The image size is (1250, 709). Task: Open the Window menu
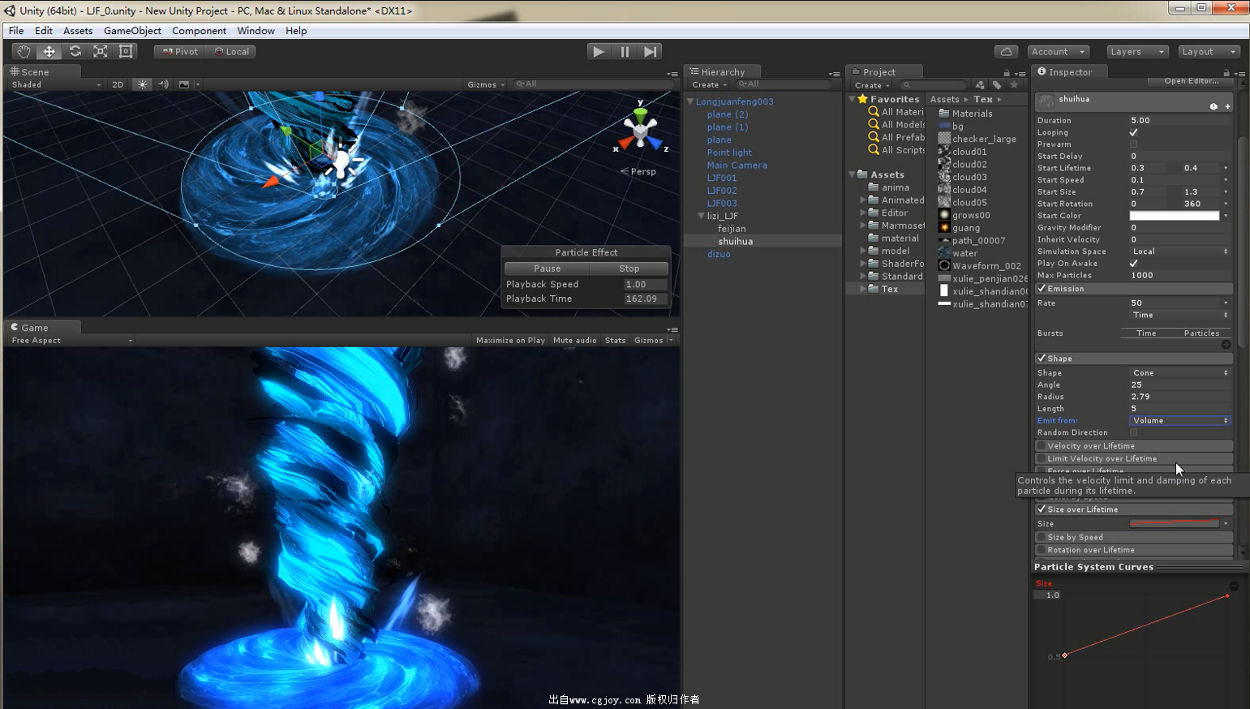[256, 31]
